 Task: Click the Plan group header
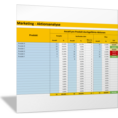pos(106,37)
